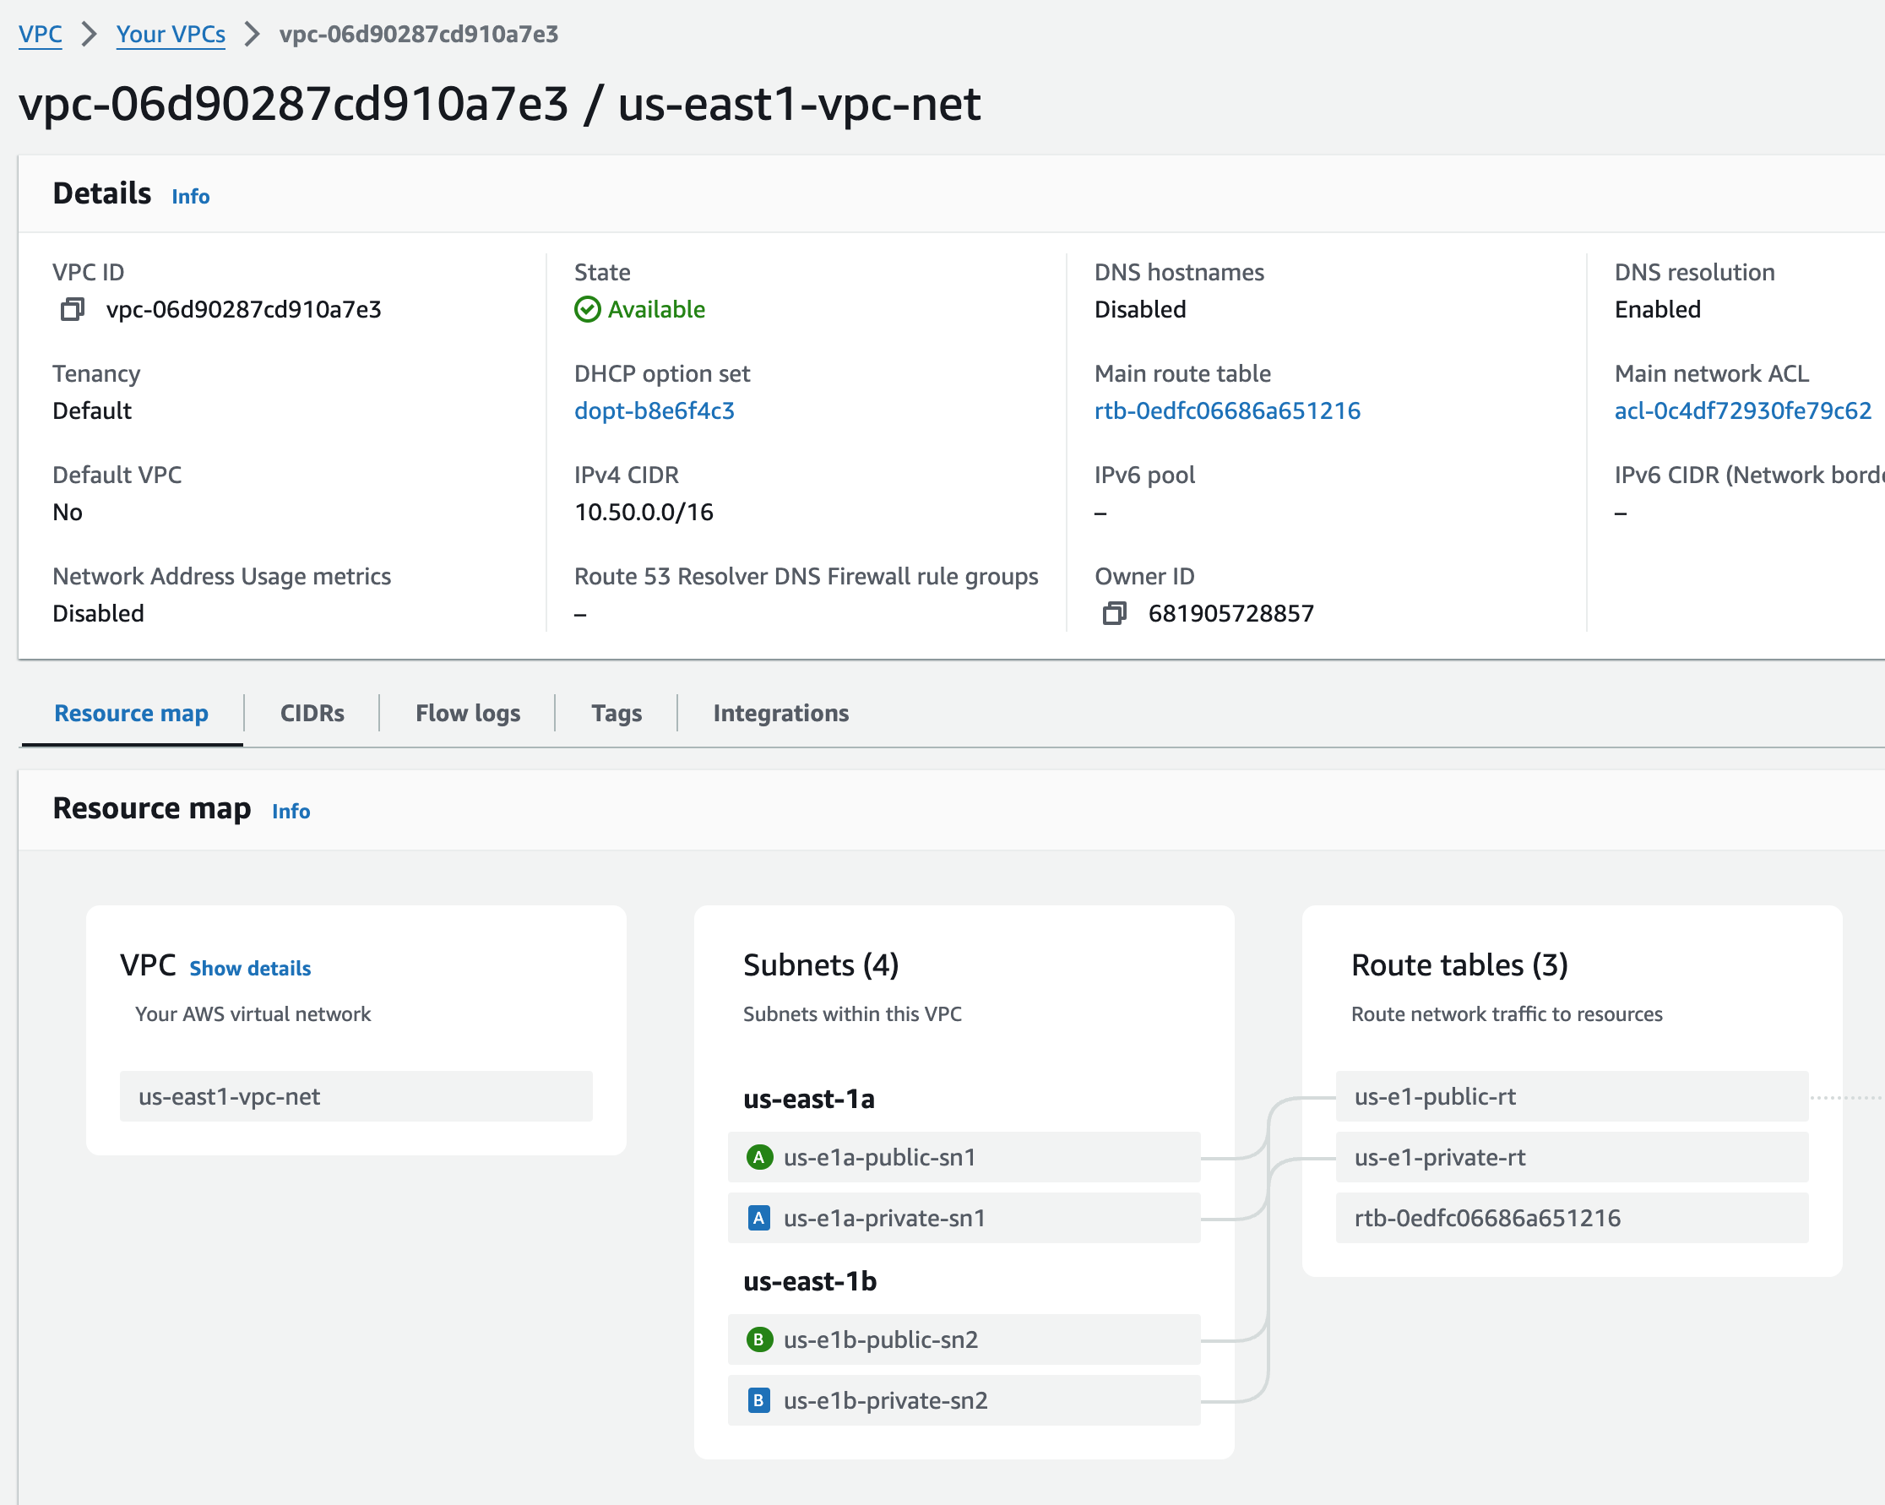Viewport: 1885px width, 1505px height.
Task: Select us-east1-vpc-net in the VPC card
Action: (356, 1096)
